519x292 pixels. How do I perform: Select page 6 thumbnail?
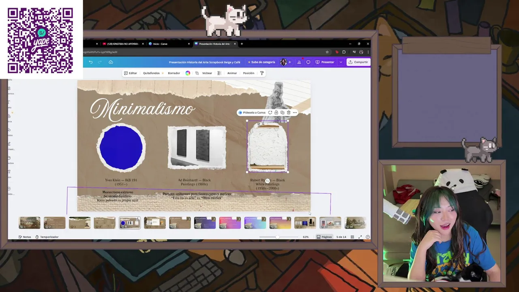pyautogui.click(x=155, y=223)
